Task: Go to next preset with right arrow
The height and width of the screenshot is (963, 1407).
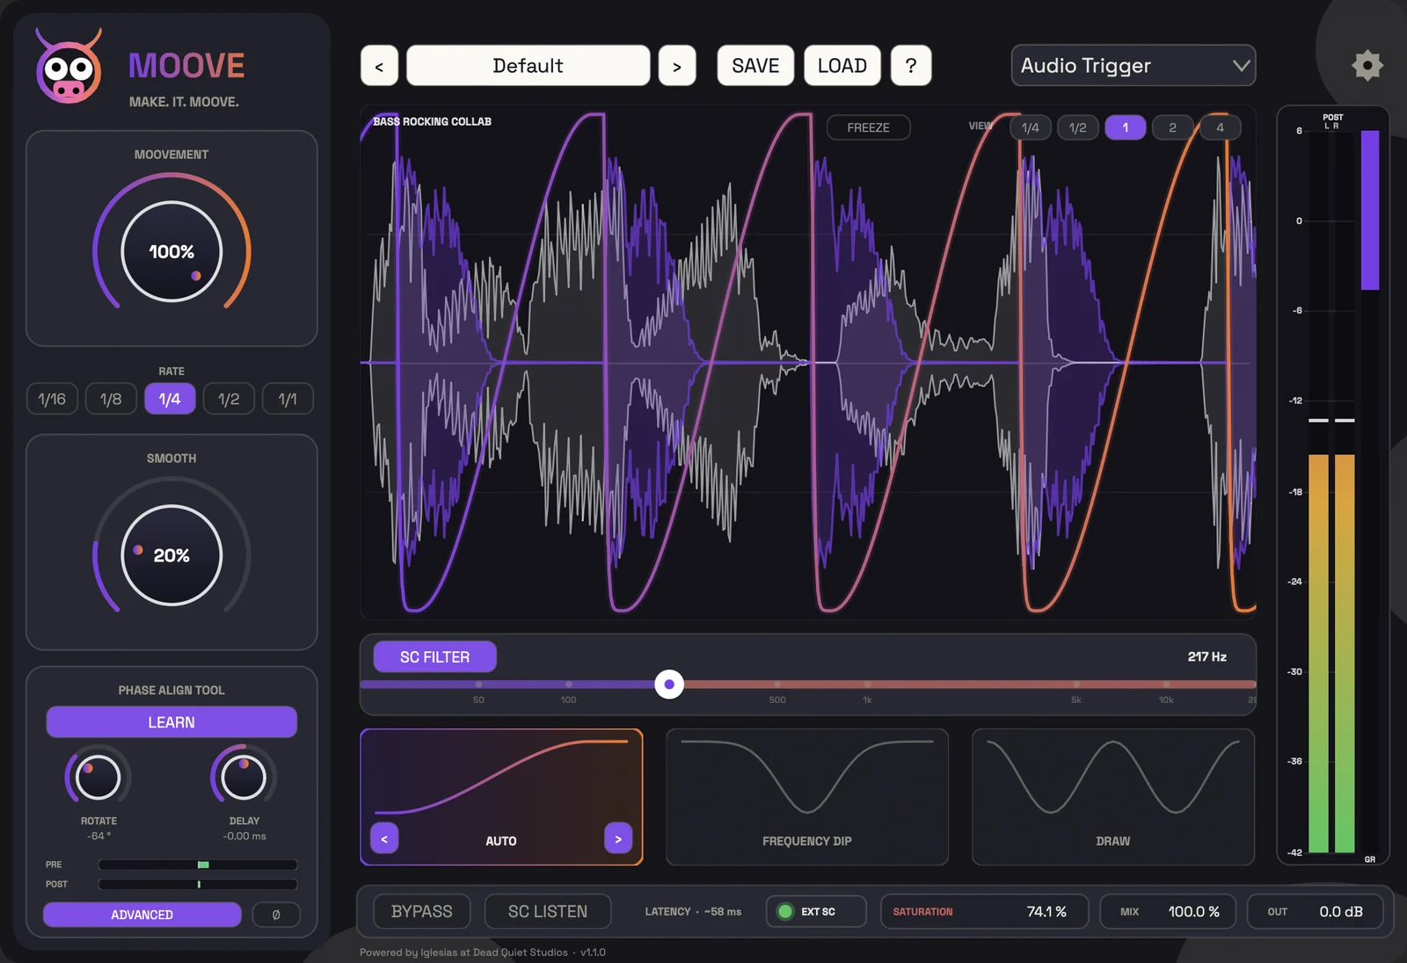Action: click(677, 66)
